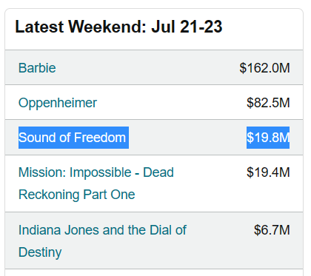Click the $19.4M gross figure
Screen dimensions: 311x276
click(268, 172)
